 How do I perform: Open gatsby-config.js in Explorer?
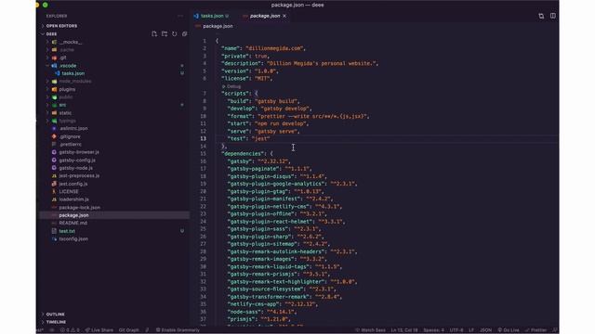77,161
